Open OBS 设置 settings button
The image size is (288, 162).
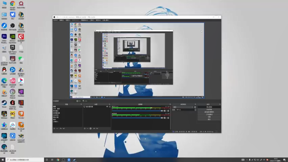point(209,117)
